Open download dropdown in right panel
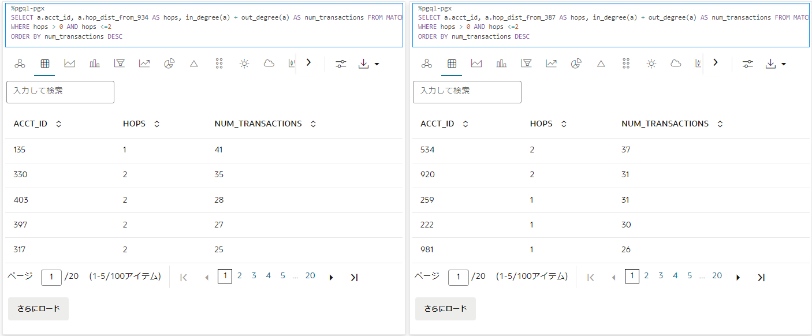The height and width of the screenshot is (336, 812). pyautogui.click(x=775, y=64)
